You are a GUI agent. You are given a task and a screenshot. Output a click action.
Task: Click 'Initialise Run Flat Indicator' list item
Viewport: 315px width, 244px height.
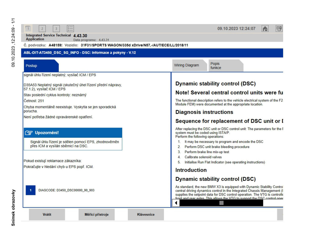pos(225,162)
